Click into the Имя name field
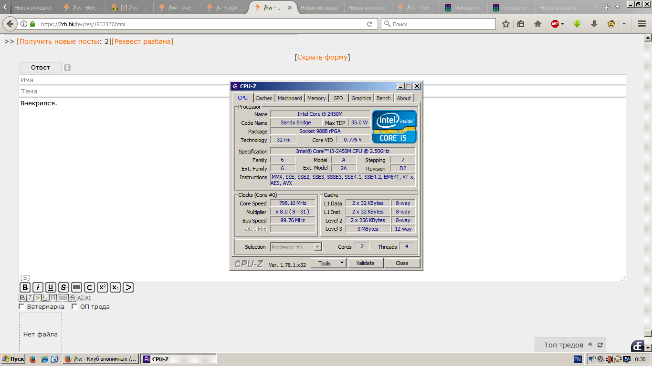This screenshot has width=652, height=366. coord(322,80)
